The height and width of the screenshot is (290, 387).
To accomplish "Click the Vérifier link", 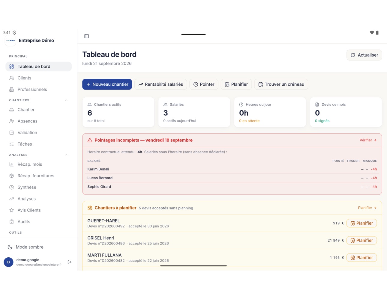I will point(368,140).
